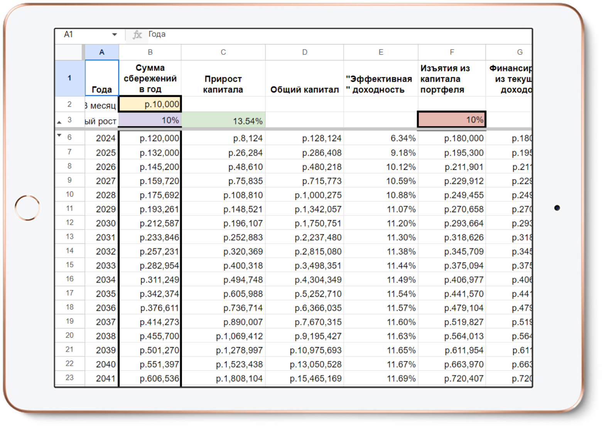Screen dimensions: 606x431
Task: Select column G header
Action: [x=509, y=52]
